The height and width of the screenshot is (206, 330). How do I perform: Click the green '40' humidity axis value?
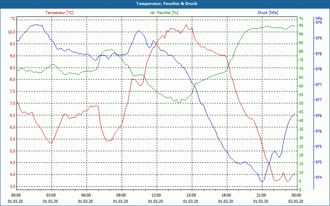tap(301, 121)
